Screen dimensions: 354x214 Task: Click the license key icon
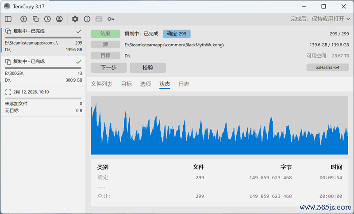[x=111, y=19]
